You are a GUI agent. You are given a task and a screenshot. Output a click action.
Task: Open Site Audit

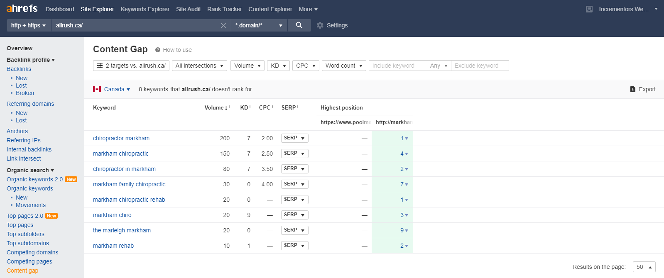(x=188, y=9)
